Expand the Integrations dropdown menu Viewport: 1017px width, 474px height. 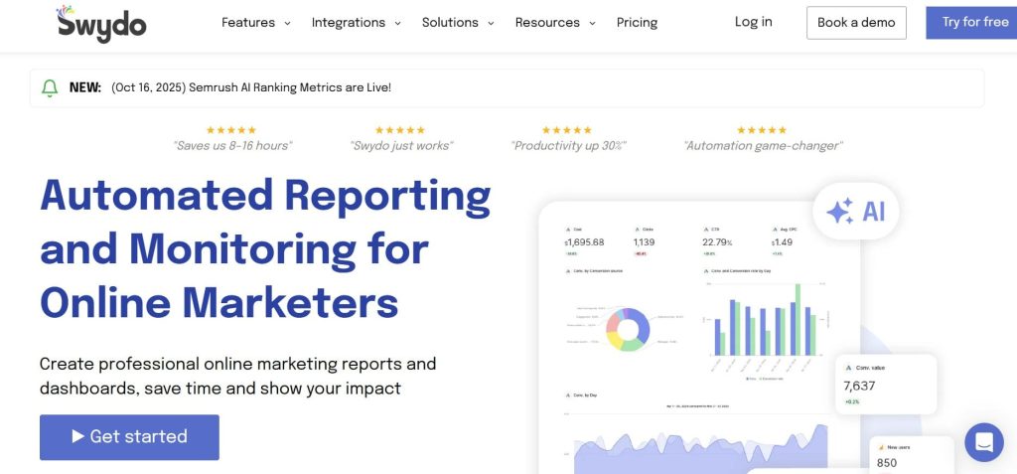point(356,23)
